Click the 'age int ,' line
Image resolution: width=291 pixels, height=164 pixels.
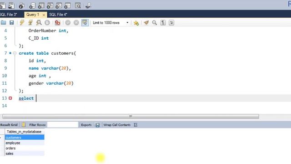click(40, 76)
